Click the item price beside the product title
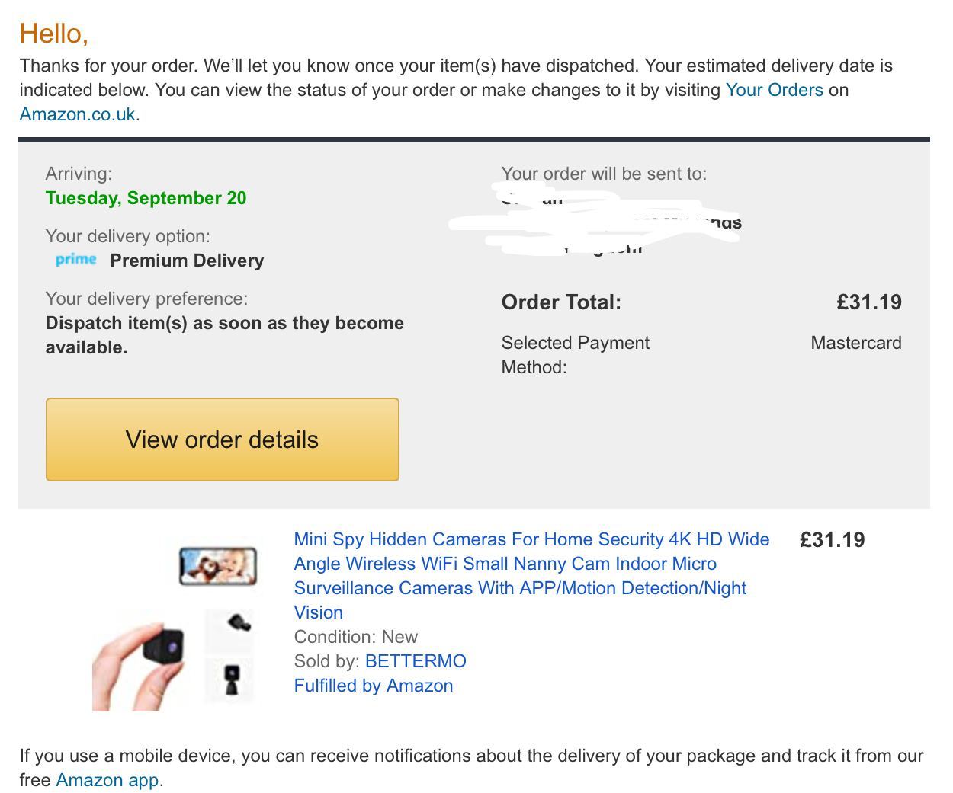This screenshot has height=793, width=953. 832,540
